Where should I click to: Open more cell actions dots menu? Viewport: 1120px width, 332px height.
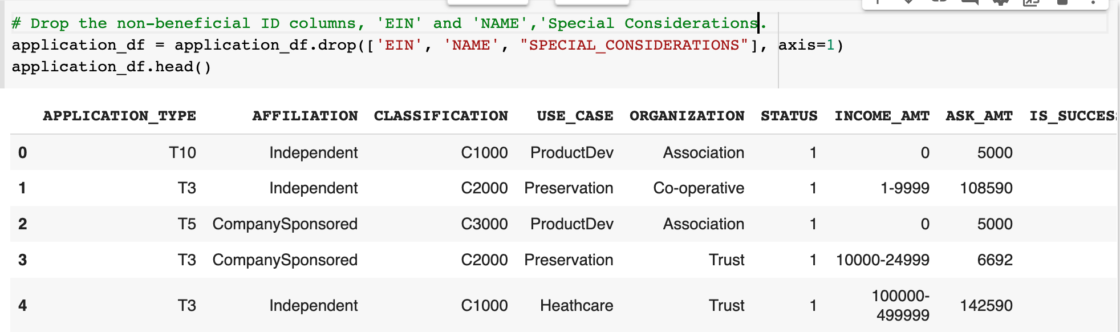(1093, 2)
